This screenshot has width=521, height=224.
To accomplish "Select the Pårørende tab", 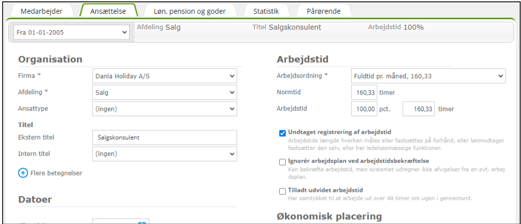I will pos(324,11).
